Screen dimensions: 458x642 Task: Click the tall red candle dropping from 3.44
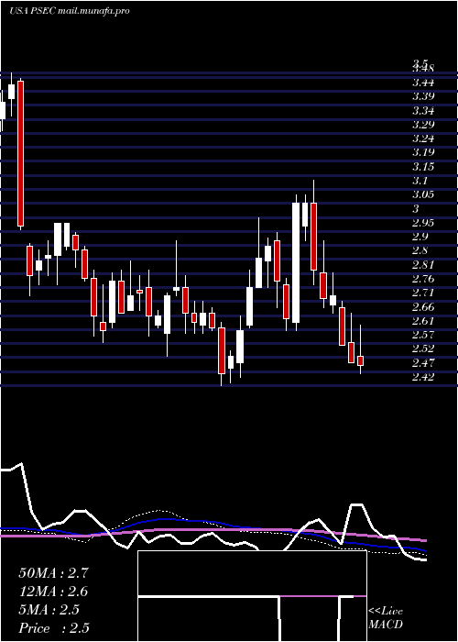coord(20,153)
